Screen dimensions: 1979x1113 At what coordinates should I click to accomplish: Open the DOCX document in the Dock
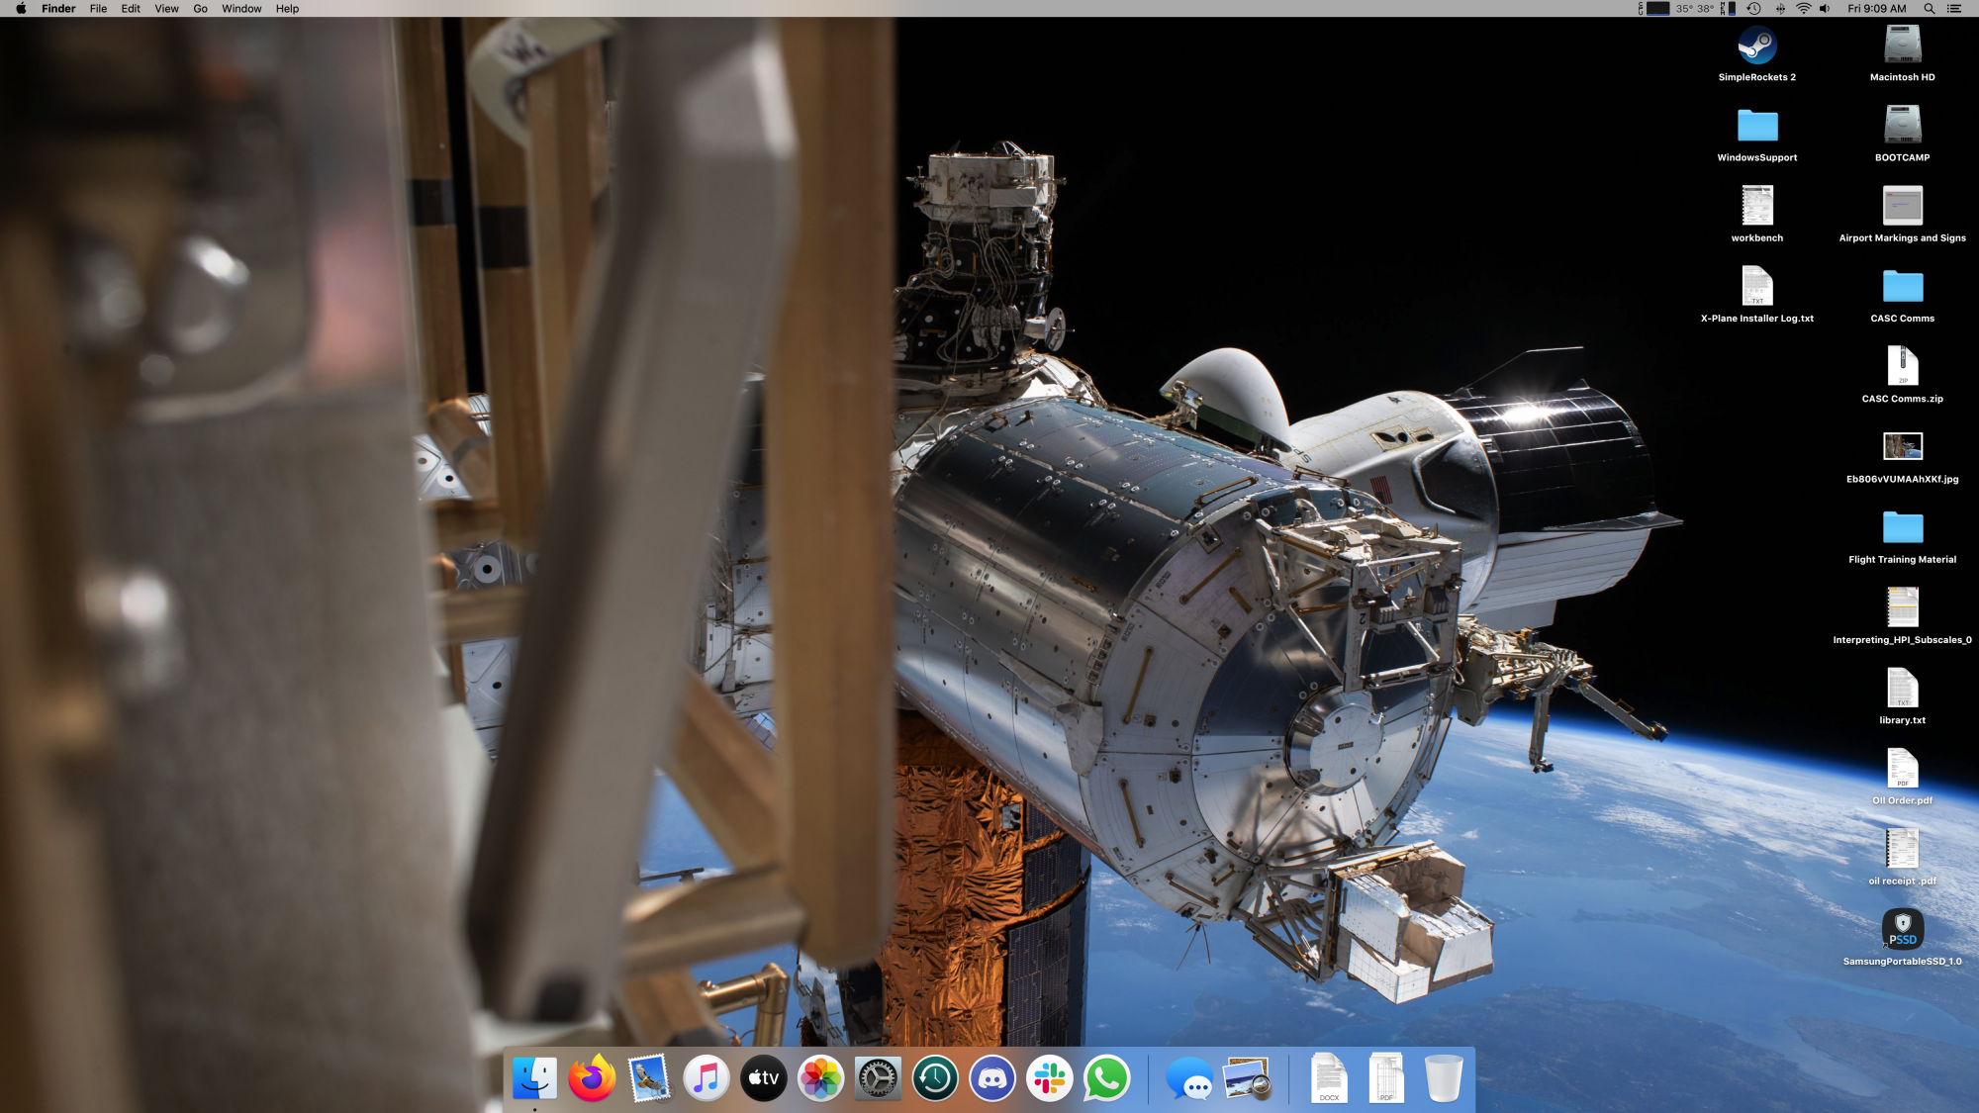pyautogui.click(x=1329, y=1078)
